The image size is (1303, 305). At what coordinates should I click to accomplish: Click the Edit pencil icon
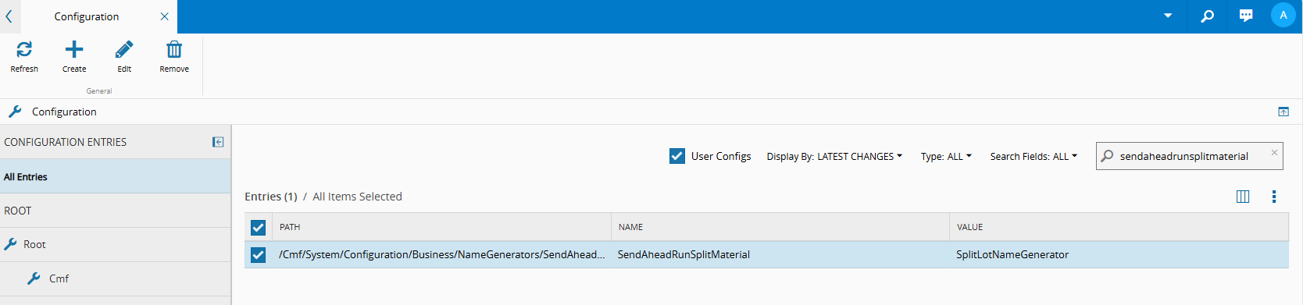[124, 50]
